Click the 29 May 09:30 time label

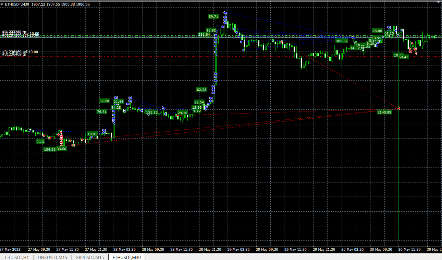[x=267, y=249]
